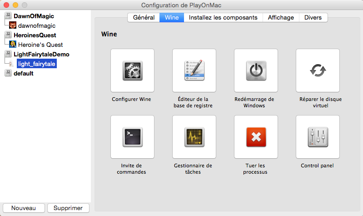Click the Réparer le disque virtuel label
The width and height of the screenshot is (363, 216).
321,102
